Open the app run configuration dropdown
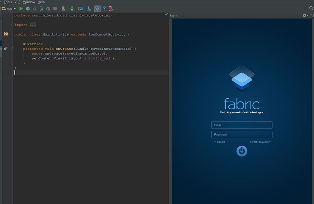Viewport: 314px width, 204px height. coord(8,8)
